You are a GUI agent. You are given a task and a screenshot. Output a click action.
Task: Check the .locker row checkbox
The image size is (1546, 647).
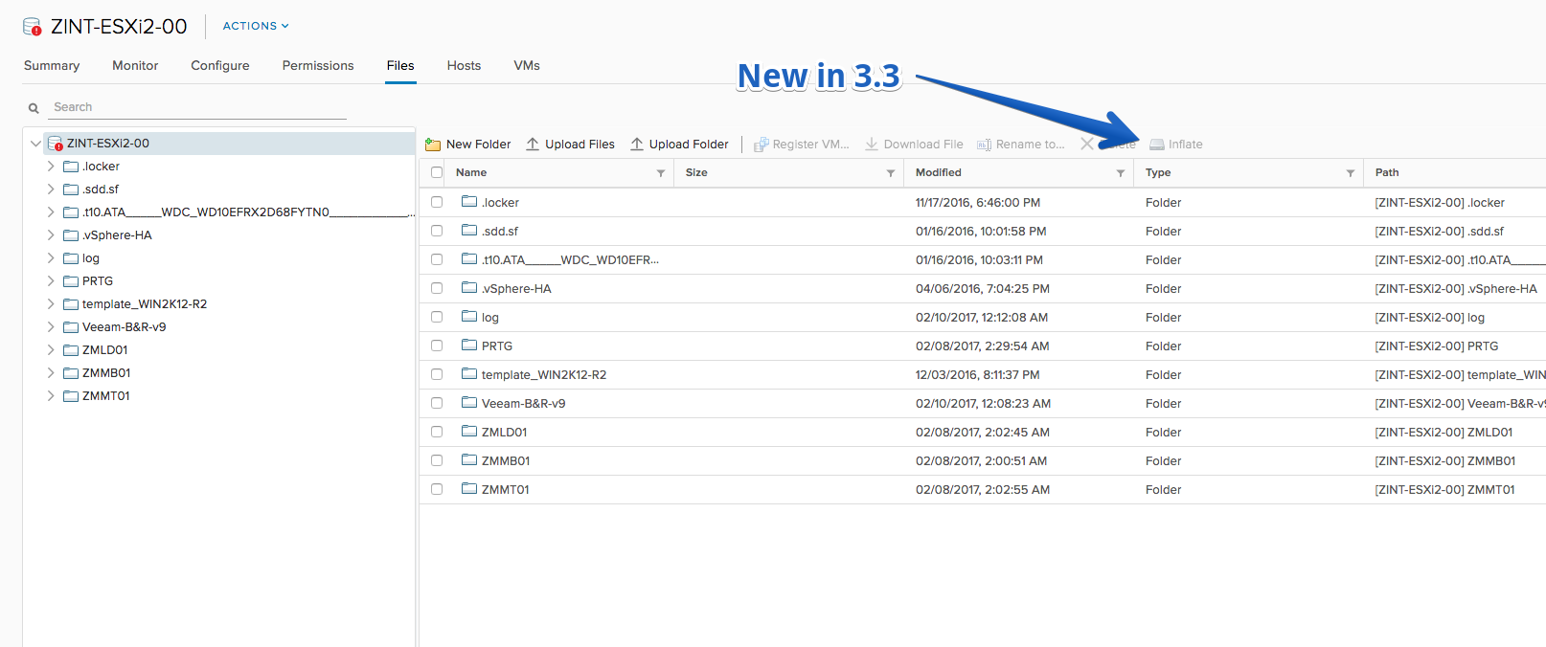point(437,202)
